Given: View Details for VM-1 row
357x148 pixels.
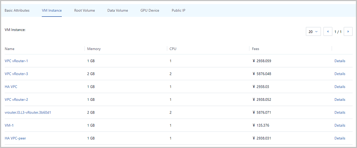Looking at the screenshot, I should [x=340, y=125].
